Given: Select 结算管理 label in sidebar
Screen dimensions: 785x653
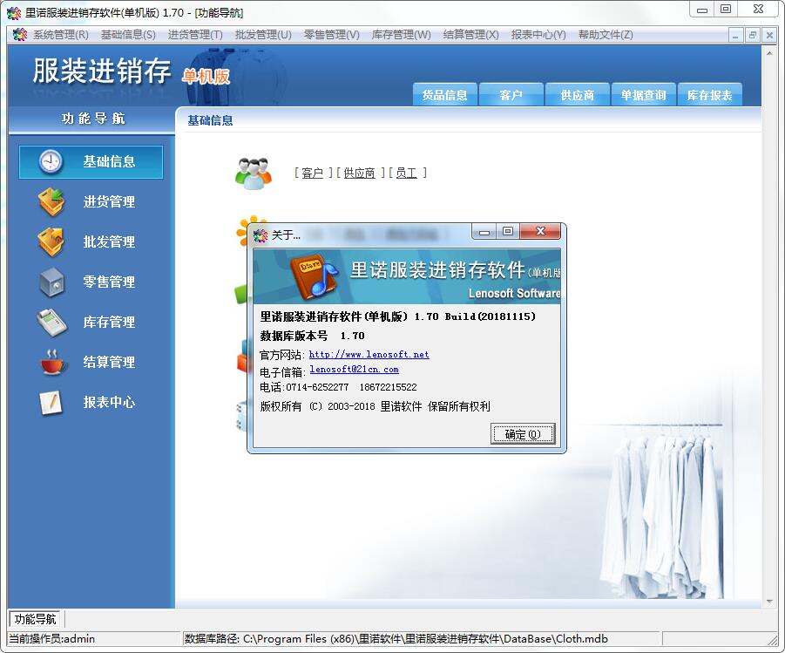Looking at the screenshot, I should 109,362.
